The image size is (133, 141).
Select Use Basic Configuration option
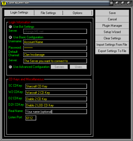10,37
